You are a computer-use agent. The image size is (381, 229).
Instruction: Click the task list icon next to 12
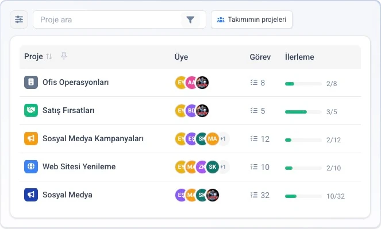[x=254, y=139]
